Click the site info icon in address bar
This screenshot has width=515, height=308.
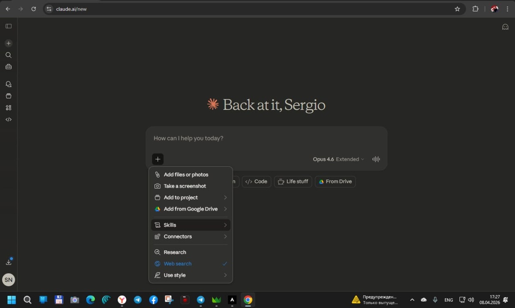click(x=49, y=9)
